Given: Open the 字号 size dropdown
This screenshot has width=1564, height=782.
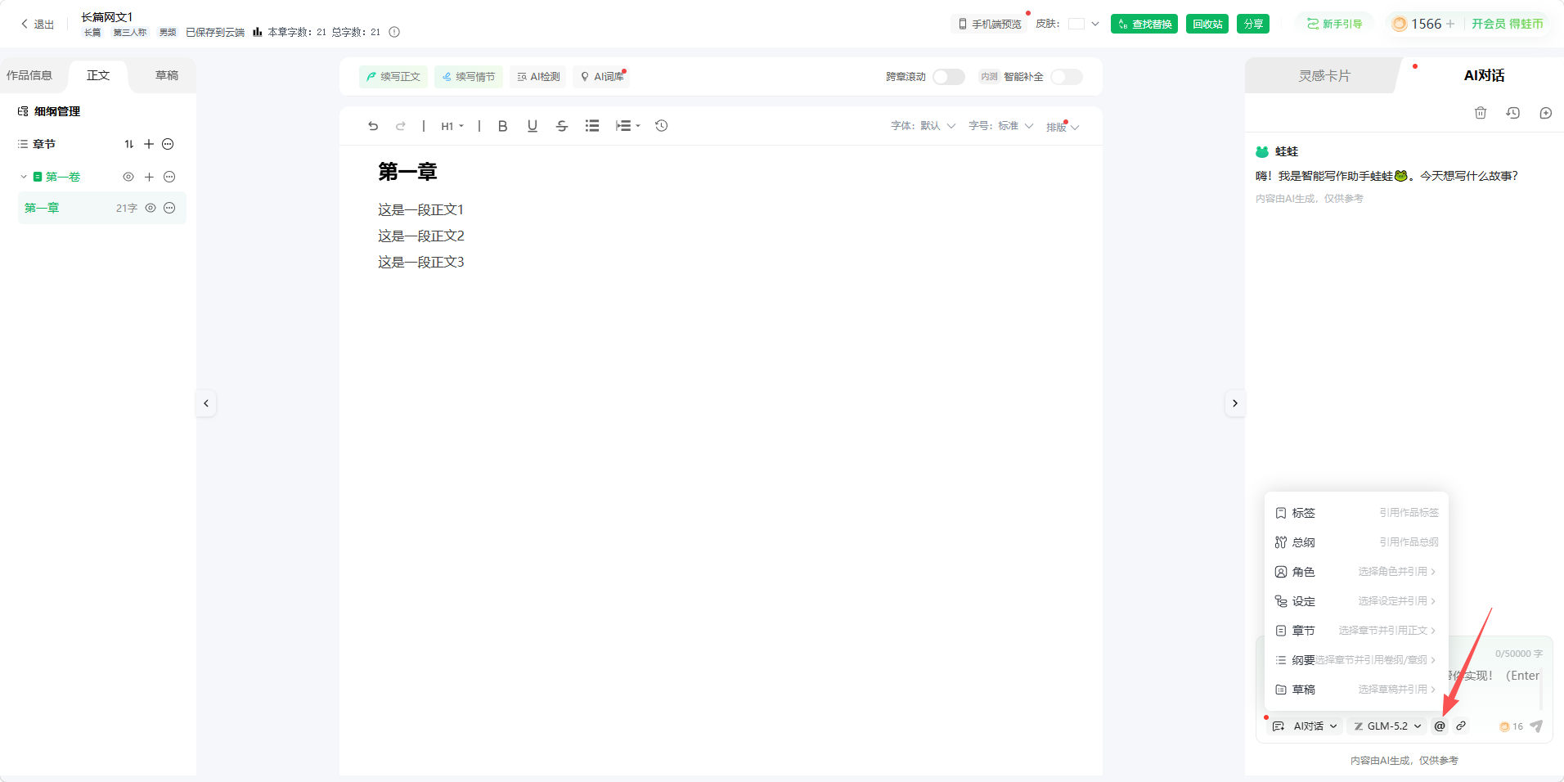Looking at the screenshot, I should pos(1001,126).
